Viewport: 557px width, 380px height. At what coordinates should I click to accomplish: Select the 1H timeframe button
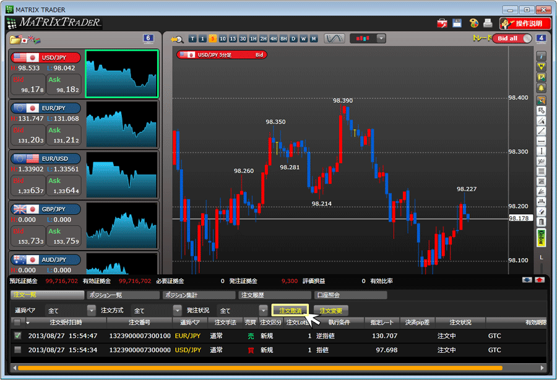point(253,39)
